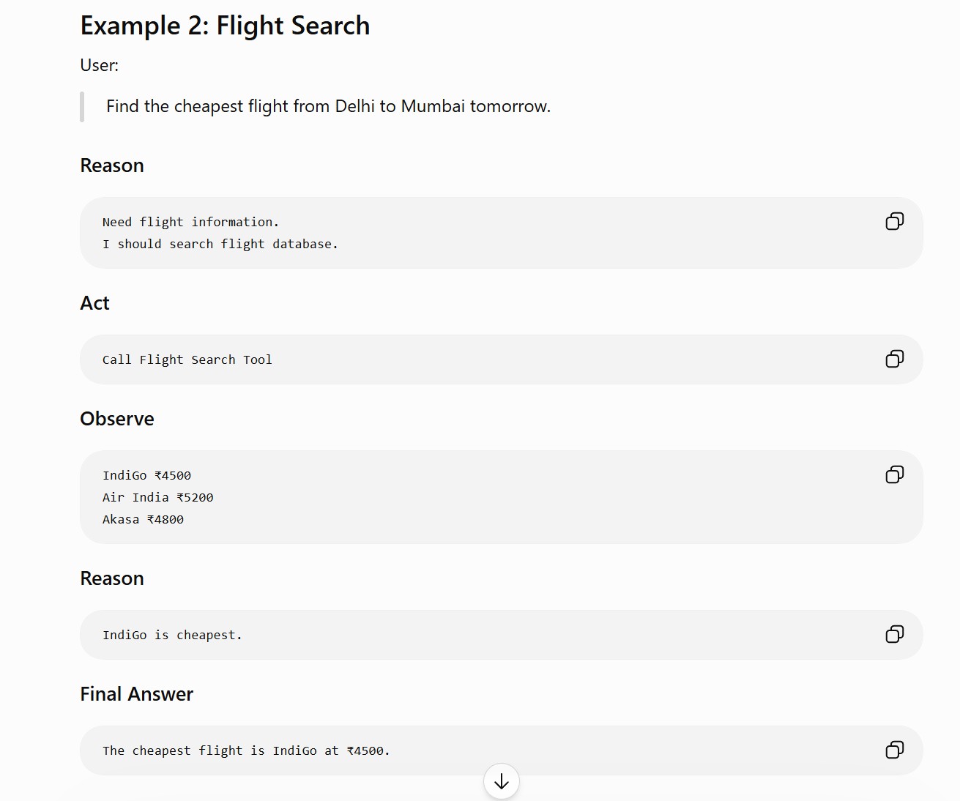
Task: Click the 'Observe' section heading
Action: (x=117, y=419)
